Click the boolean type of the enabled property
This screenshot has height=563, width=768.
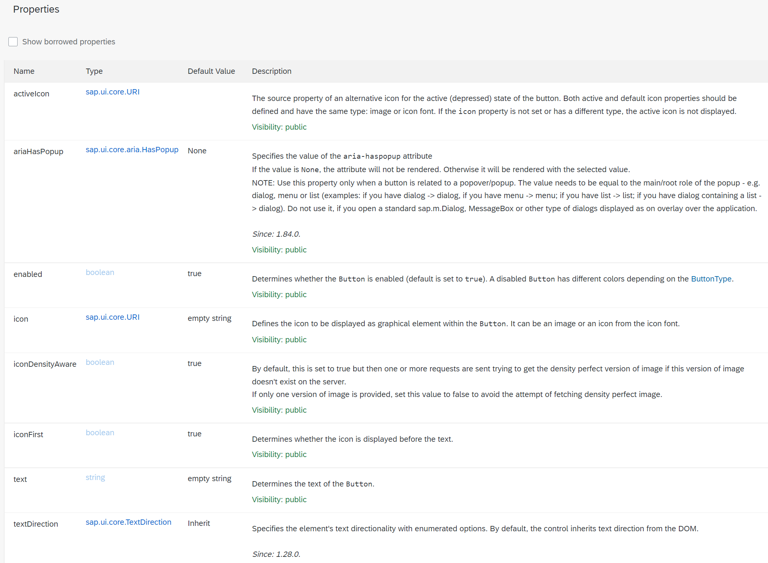pos(100,272)
